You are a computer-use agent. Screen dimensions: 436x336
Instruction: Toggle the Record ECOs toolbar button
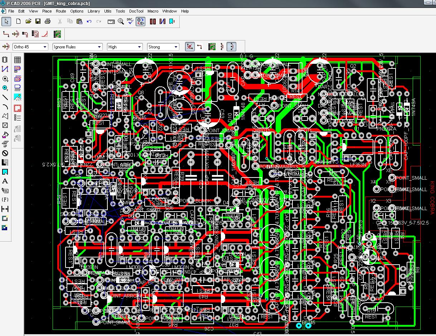coord(141,22)
